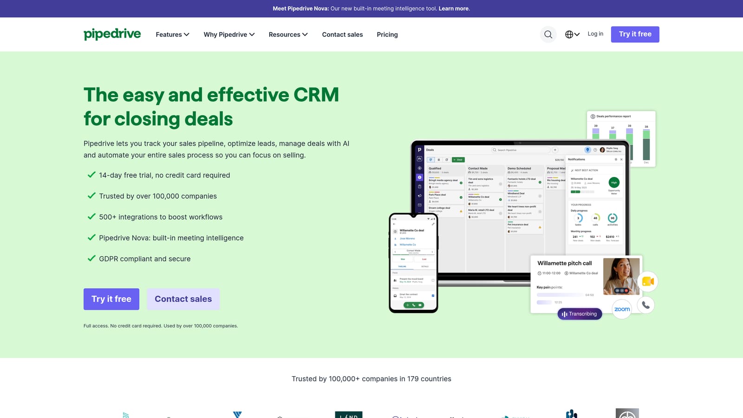Screen dimensions: 743x418
Task: Click the list view icon left of + Deal
Action: pyautogui.click(x=439, y=160)
